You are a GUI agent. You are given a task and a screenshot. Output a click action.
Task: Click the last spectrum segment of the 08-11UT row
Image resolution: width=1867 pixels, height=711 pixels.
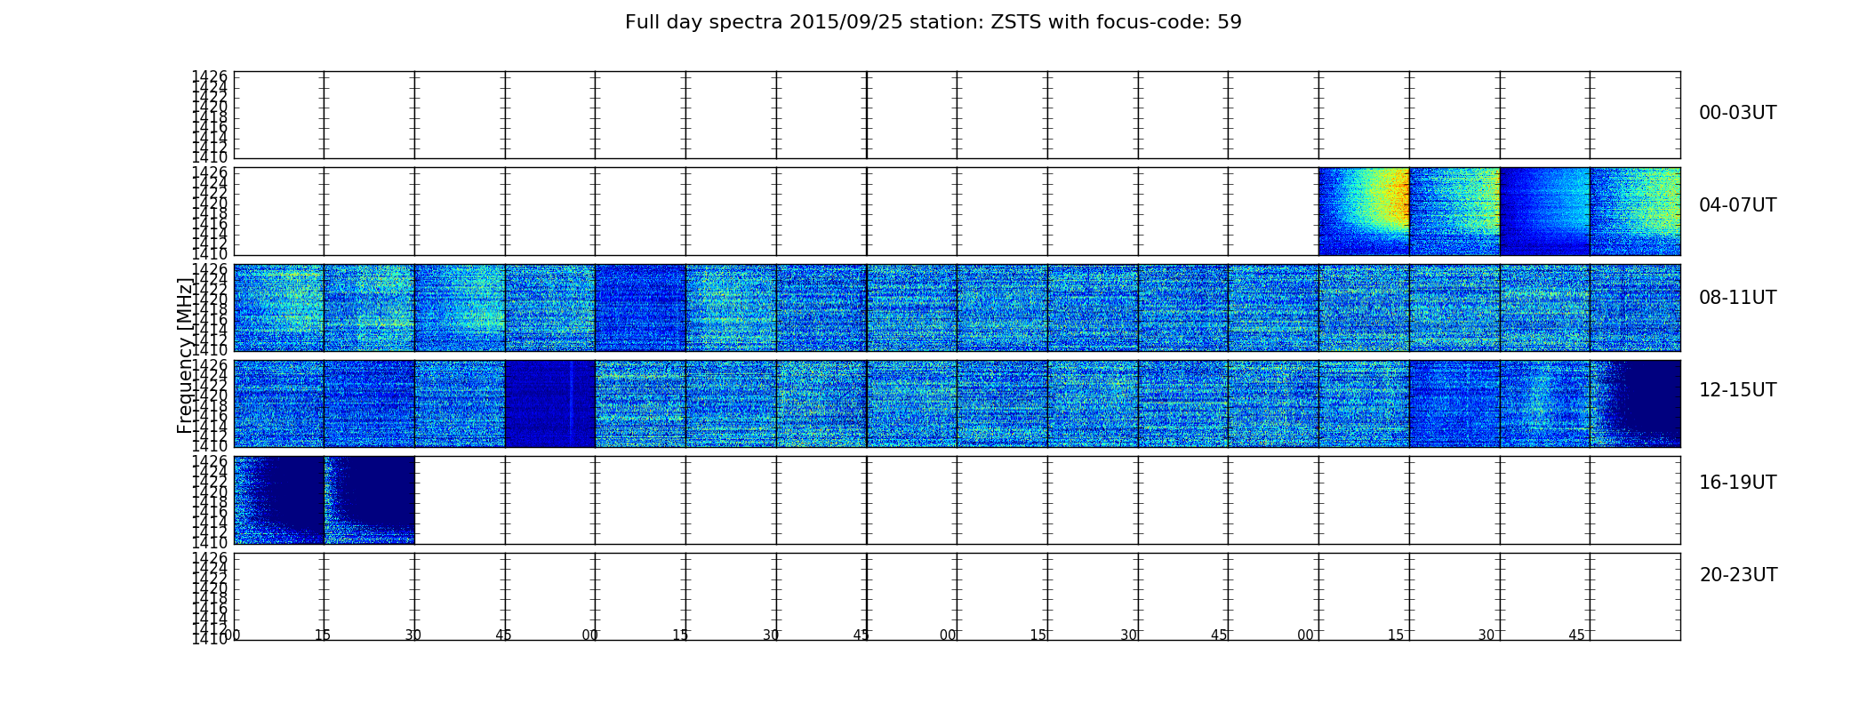[x=1635, y=308]
